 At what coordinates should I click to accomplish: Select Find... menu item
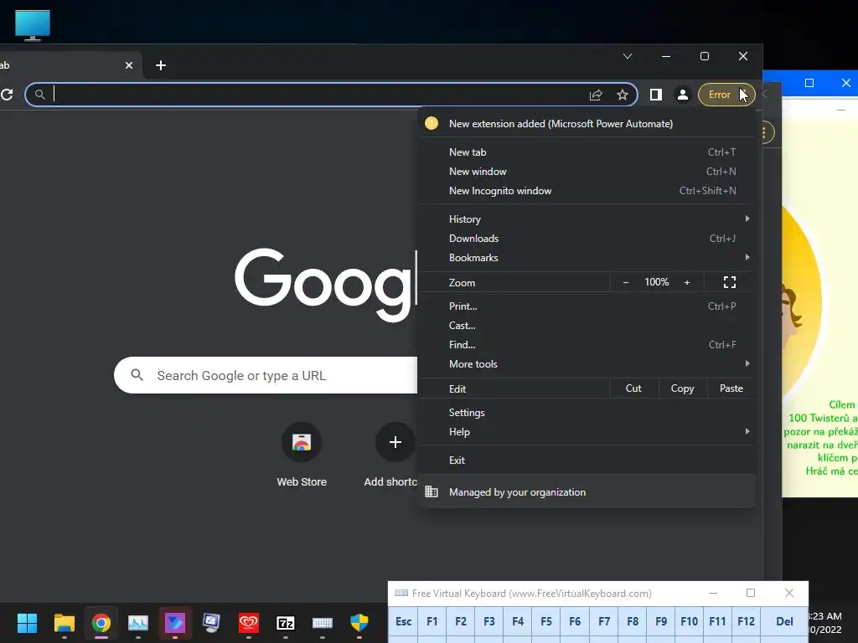[587, 345]
